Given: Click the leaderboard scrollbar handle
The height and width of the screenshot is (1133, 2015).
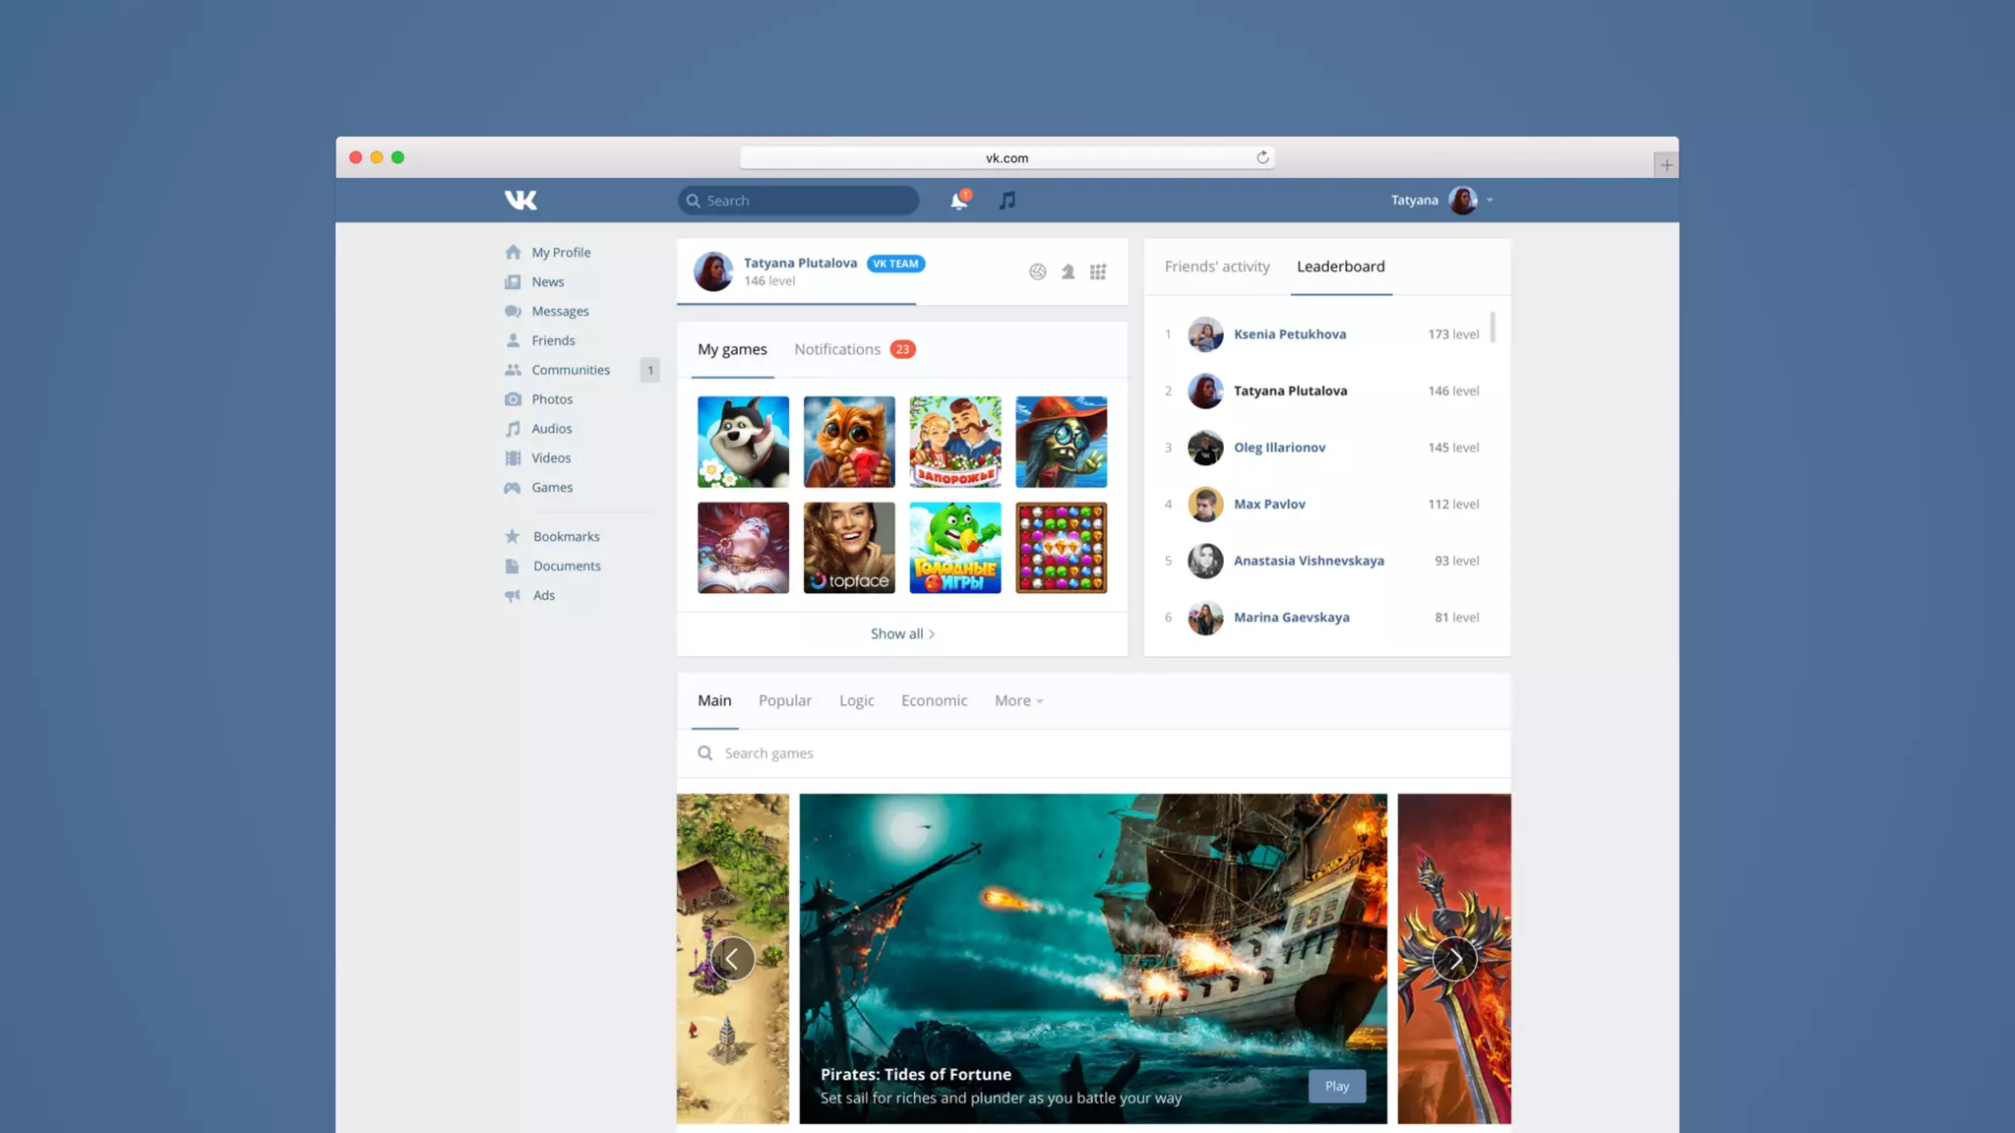Looking at the screenshot, I should click(x=1493, y=327).
